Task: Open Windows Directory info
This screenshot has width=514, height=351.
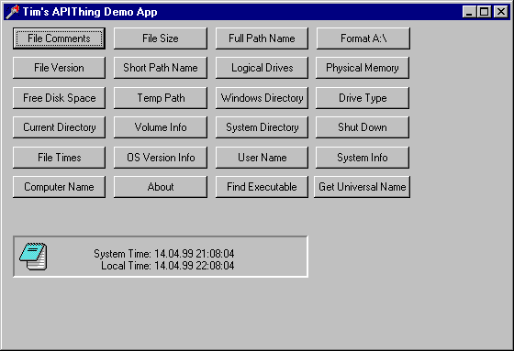Action: tap(262, 98)
